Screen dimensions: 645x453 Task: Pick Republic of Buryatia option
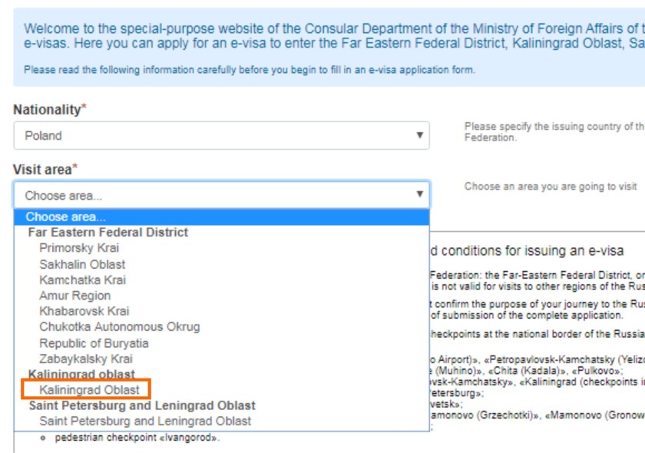(94, 343)
